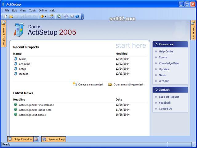The width and height of the screenshot is (197, 148).
Task: Click globe icon beside Public Beta headline
Action: pyautogui.click(x=16, y=110)
